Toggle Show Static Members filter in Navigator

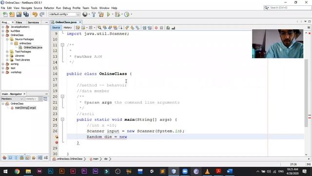16,158
